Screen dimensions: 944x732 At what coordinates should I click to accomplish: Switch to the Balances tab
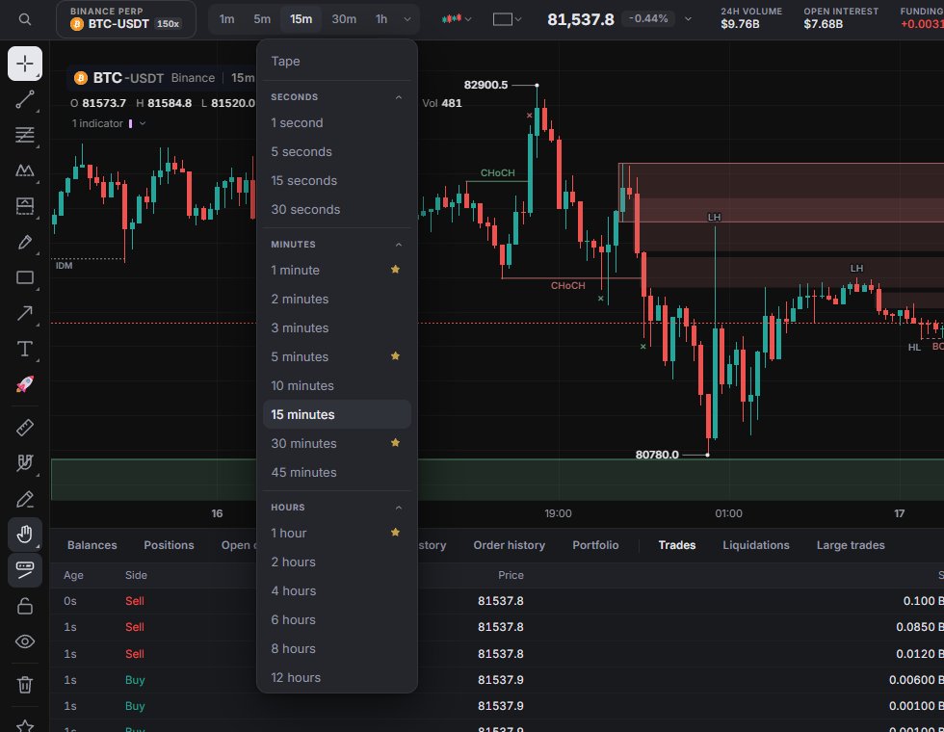tap(92, 545)
